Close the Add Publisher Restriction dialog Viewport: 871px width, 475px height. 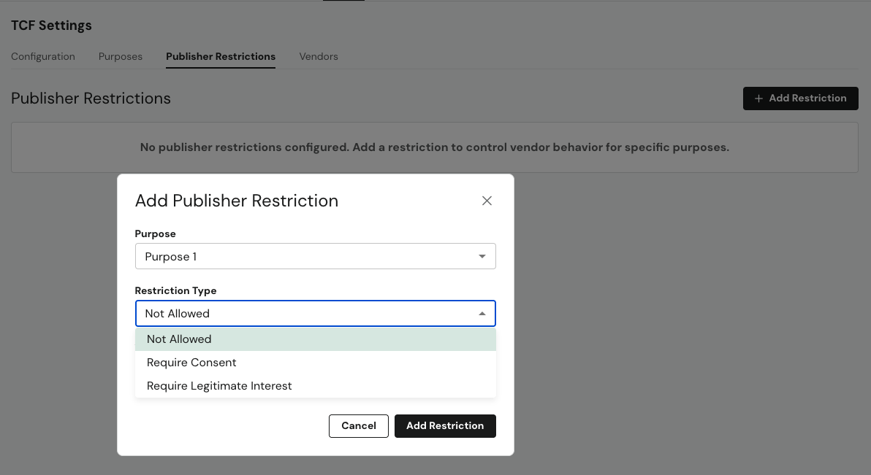(487, 201)
